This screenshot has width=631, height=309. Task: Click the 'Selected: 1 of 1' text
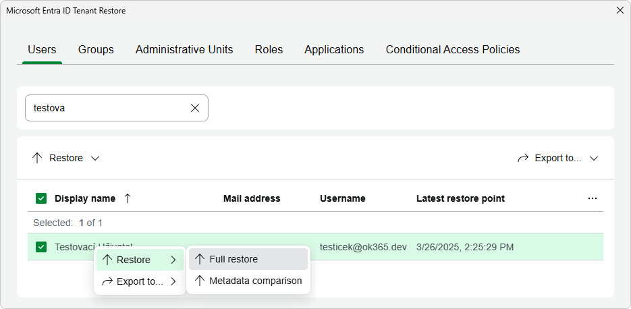coord(67,223)
